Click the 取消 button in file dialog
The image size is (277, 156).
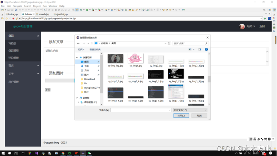tap(199, 115)
